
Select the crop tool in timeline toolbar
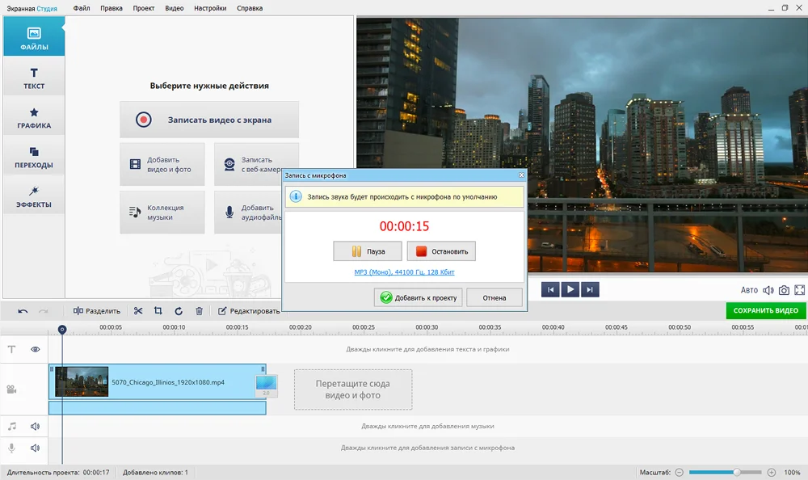pos(158,310)
